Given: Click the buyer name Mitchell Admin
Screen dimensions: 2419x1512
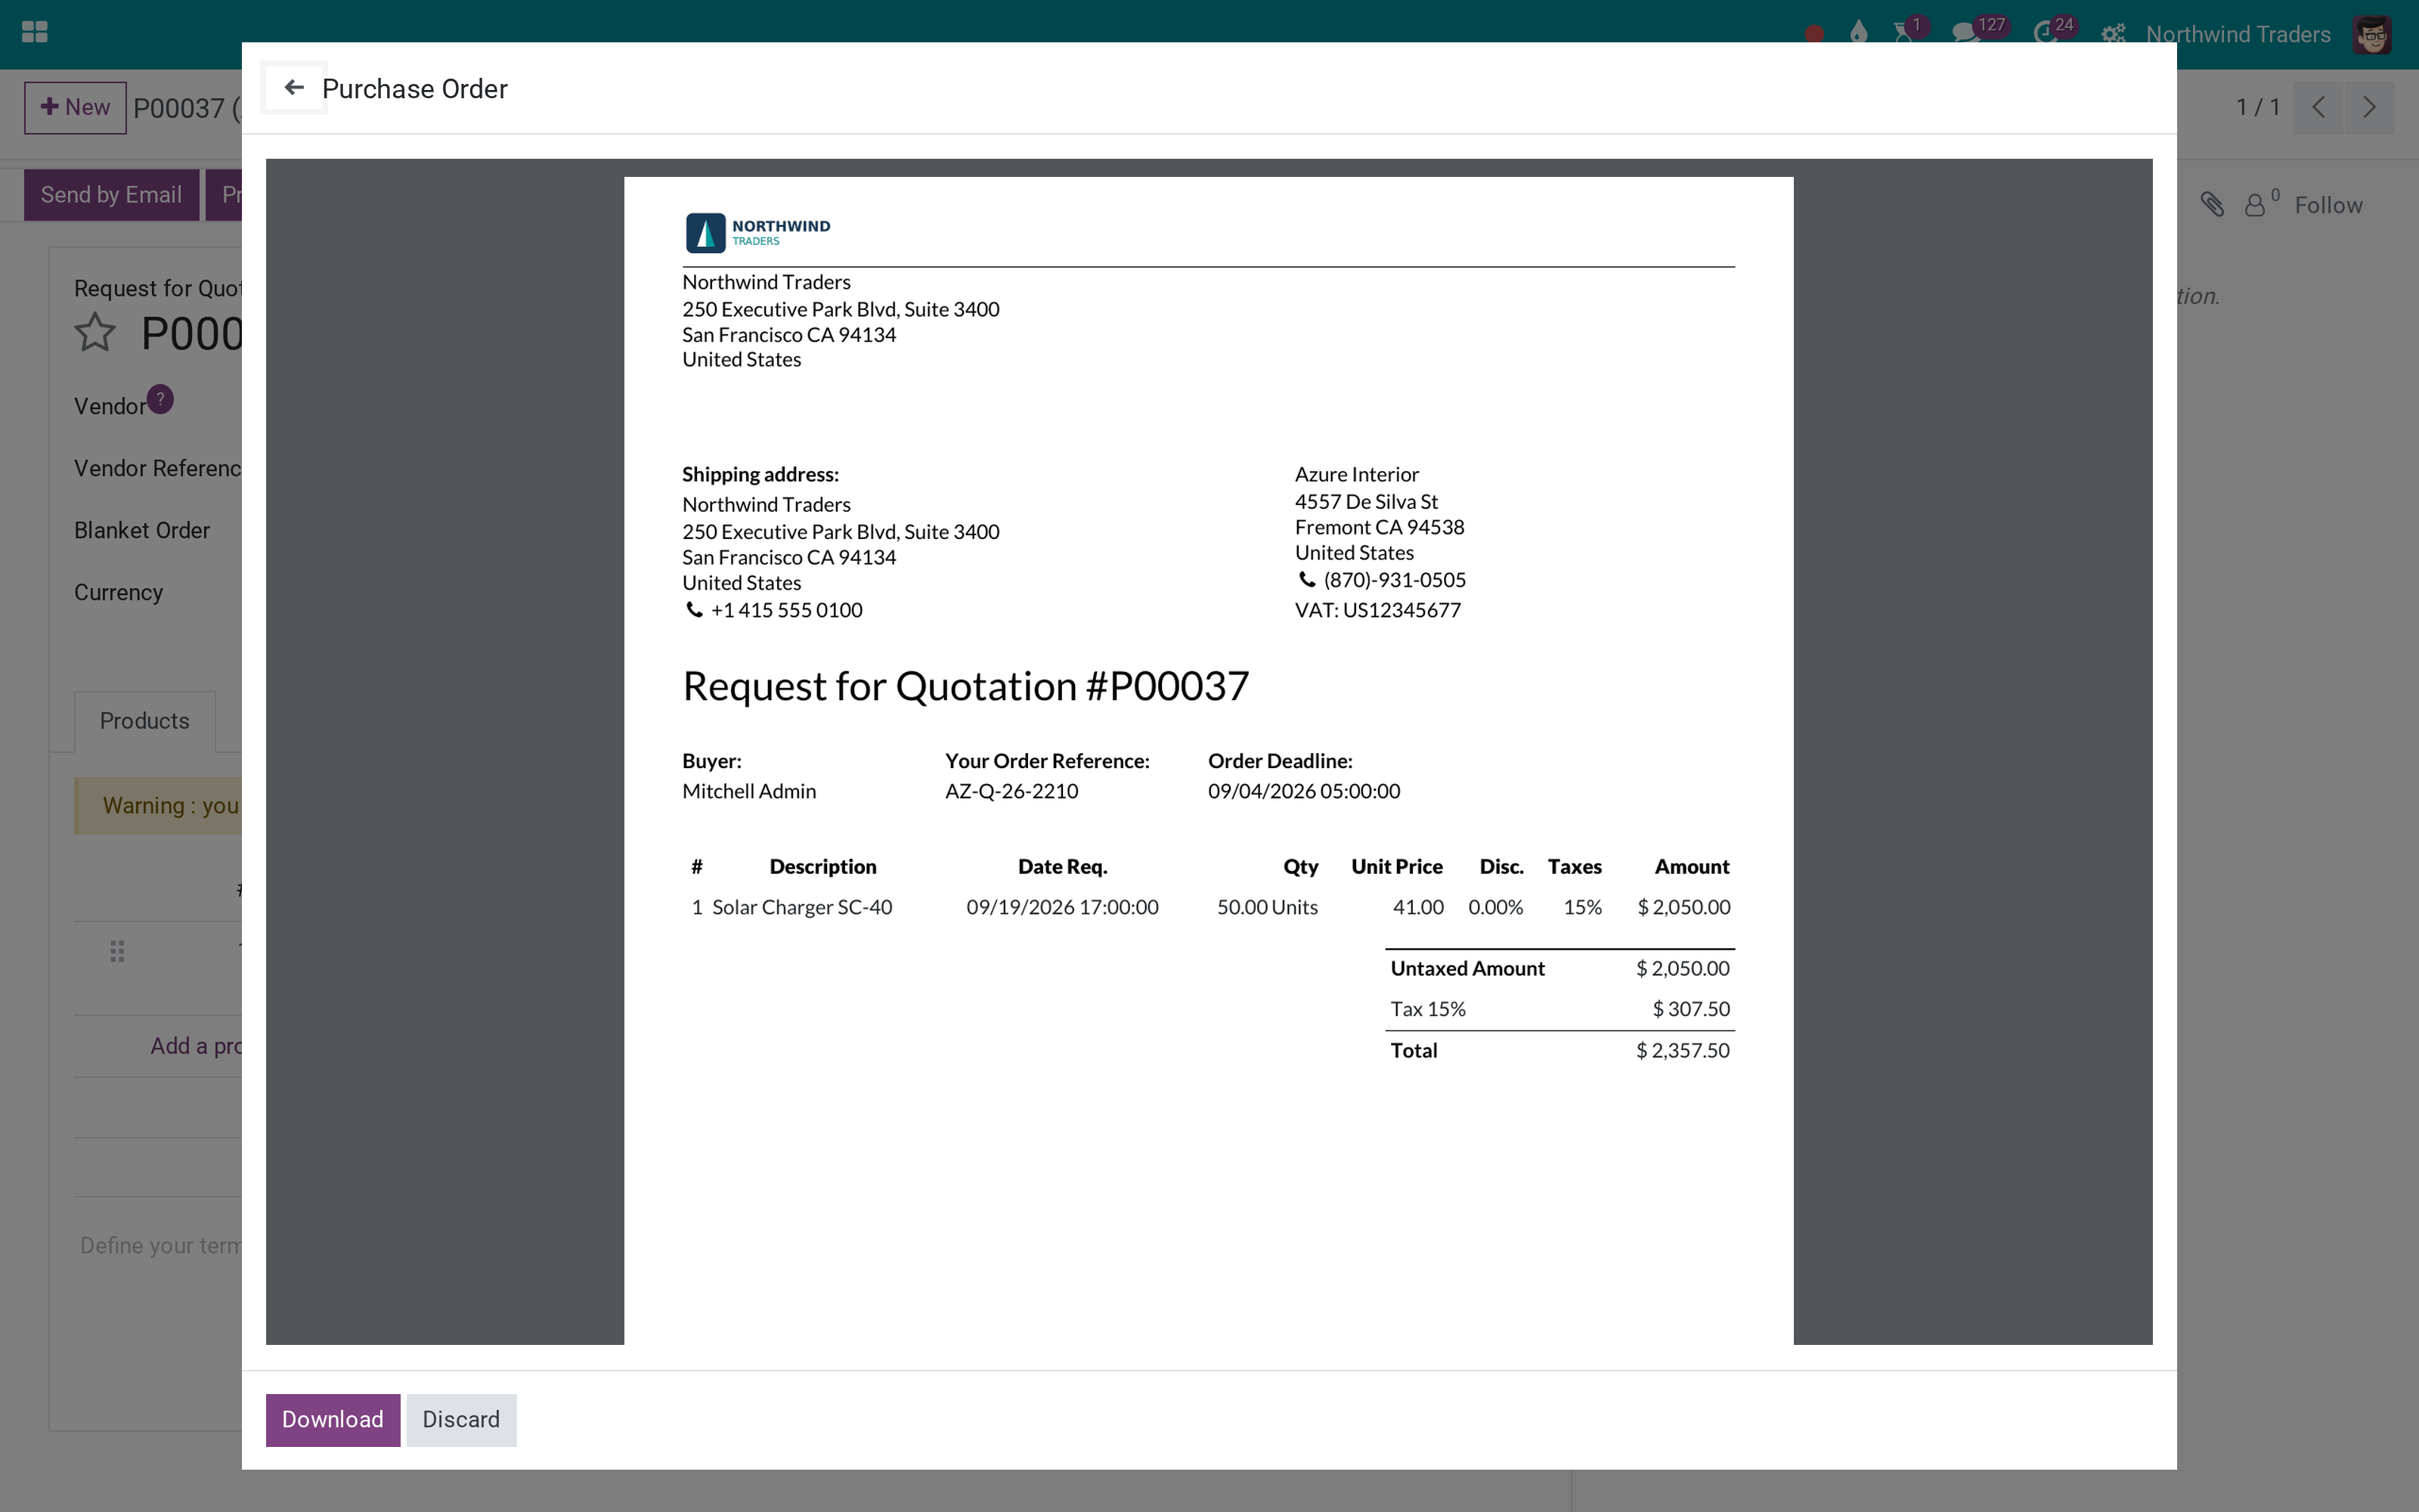Looking at the screenshot, I should point(748,791).
